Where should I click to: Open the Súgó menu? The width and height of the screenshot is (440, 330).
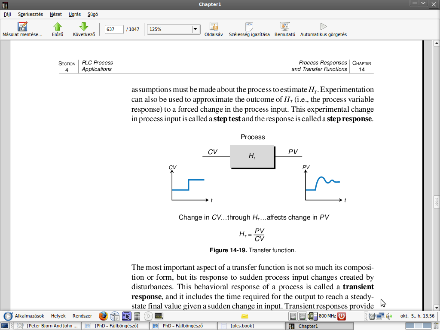[93, 14]
